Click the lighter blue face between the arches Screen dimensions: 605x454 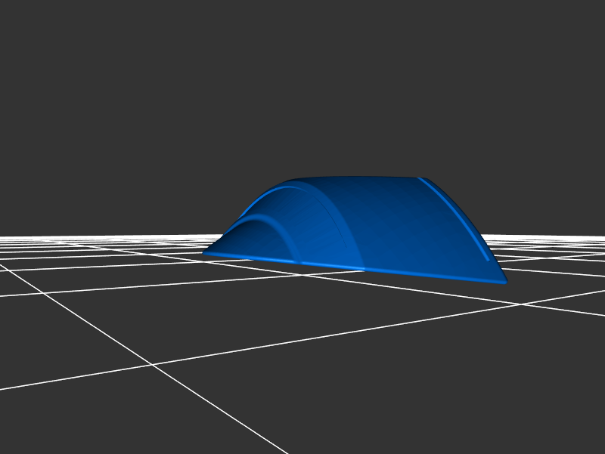(302, 227)
